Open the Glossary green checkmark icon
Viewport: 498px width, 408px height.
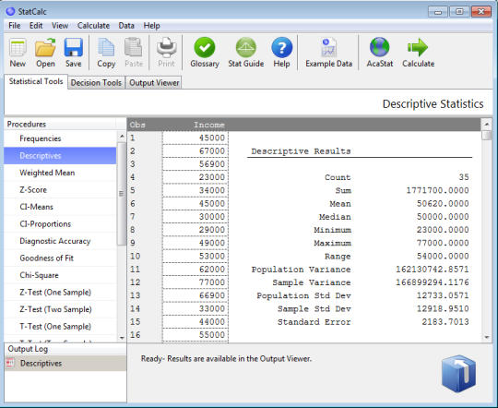point(205,48)
